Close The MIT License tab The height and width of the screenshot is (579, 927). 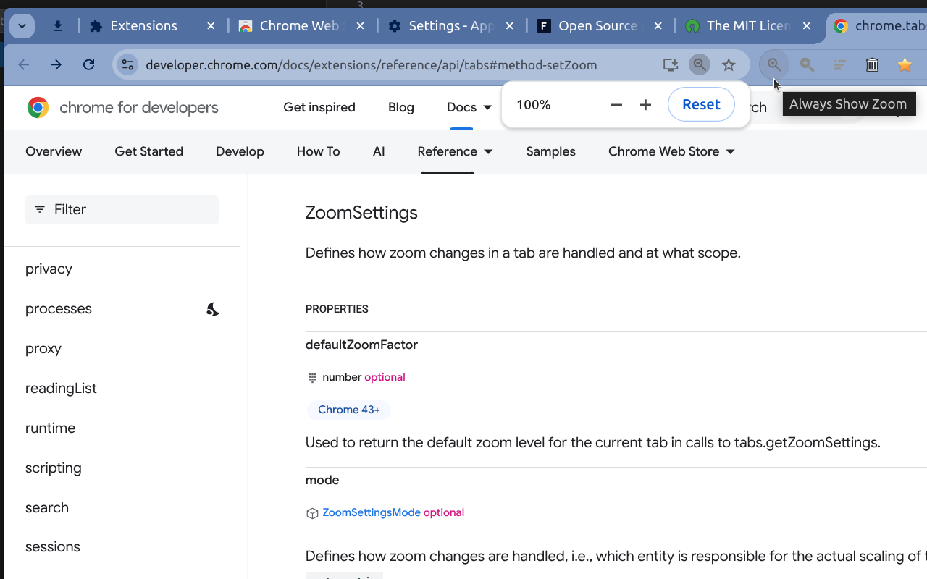[x=808, y=26]
